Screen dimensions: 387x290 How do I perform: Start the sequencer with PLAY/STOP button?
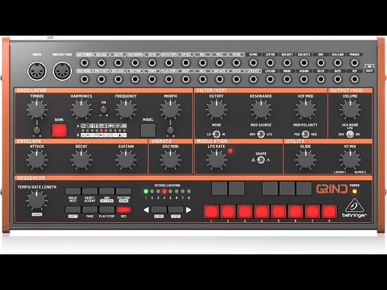[x=106, y=210]
